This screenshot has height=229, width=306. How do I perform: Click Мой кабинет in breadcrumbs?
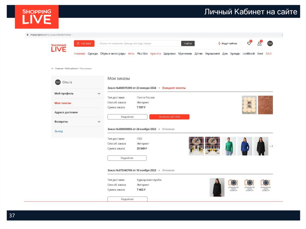tap(71, 68)
